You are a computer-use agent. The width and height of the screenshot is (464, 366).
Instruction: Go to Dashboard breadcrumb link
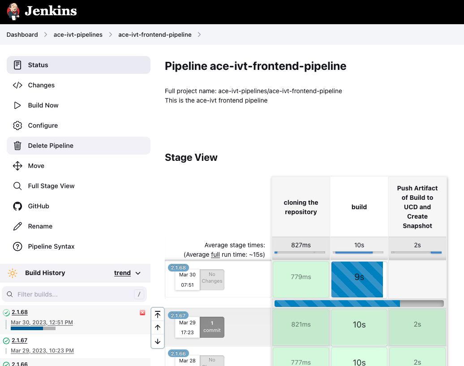22,34
